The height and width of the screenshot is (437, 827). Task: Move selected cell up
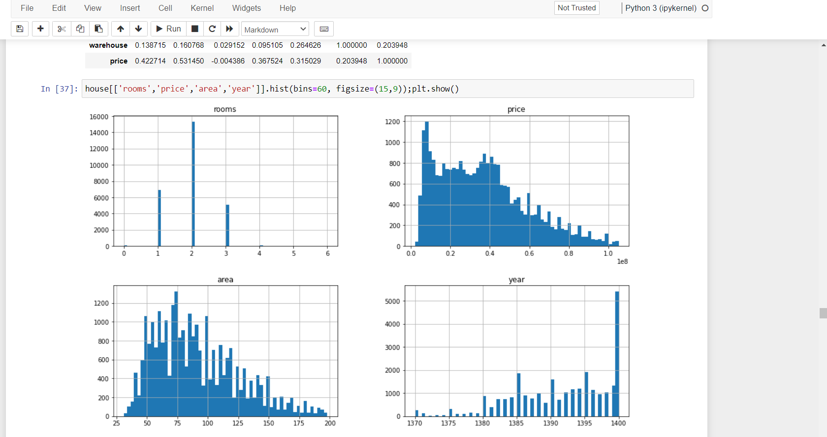[121, 29]
